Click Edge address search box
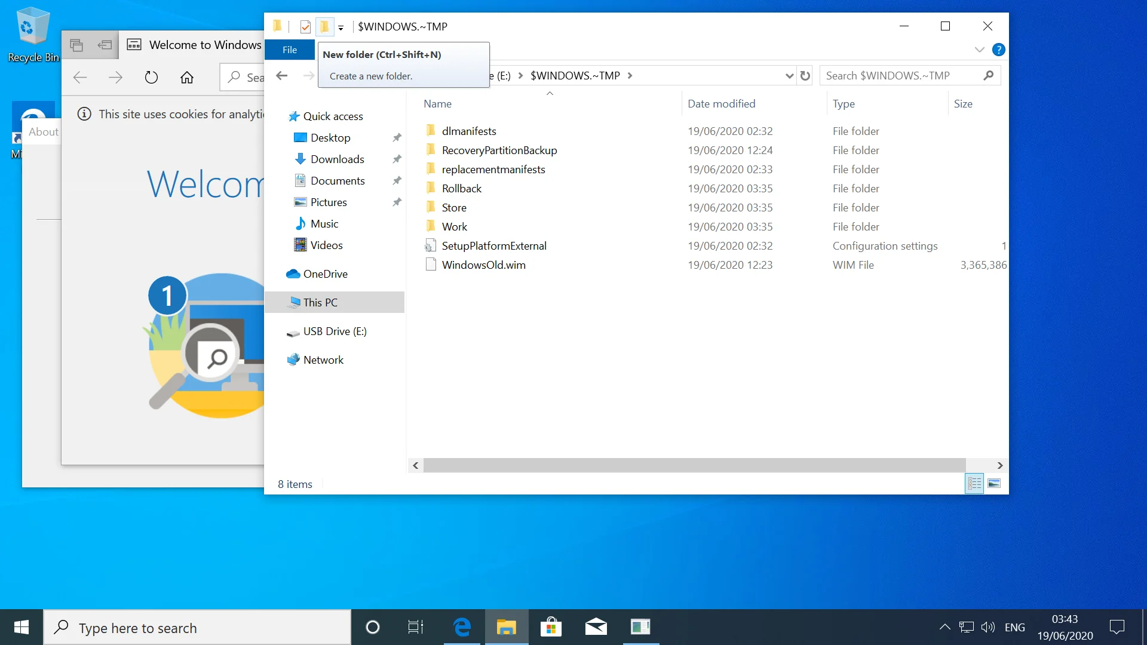The height and width of the screenshot is (645, 1147). click(243, 77)
